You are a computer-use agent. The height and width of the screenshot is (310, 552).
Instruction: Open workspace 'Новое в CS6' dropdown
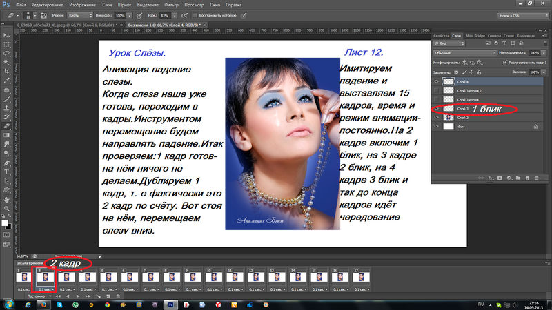(x=523, y=15)
